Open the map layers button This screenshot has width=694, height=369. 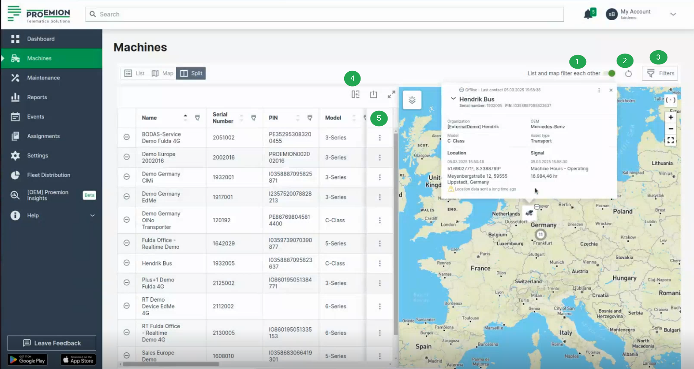tap(412, 100)
